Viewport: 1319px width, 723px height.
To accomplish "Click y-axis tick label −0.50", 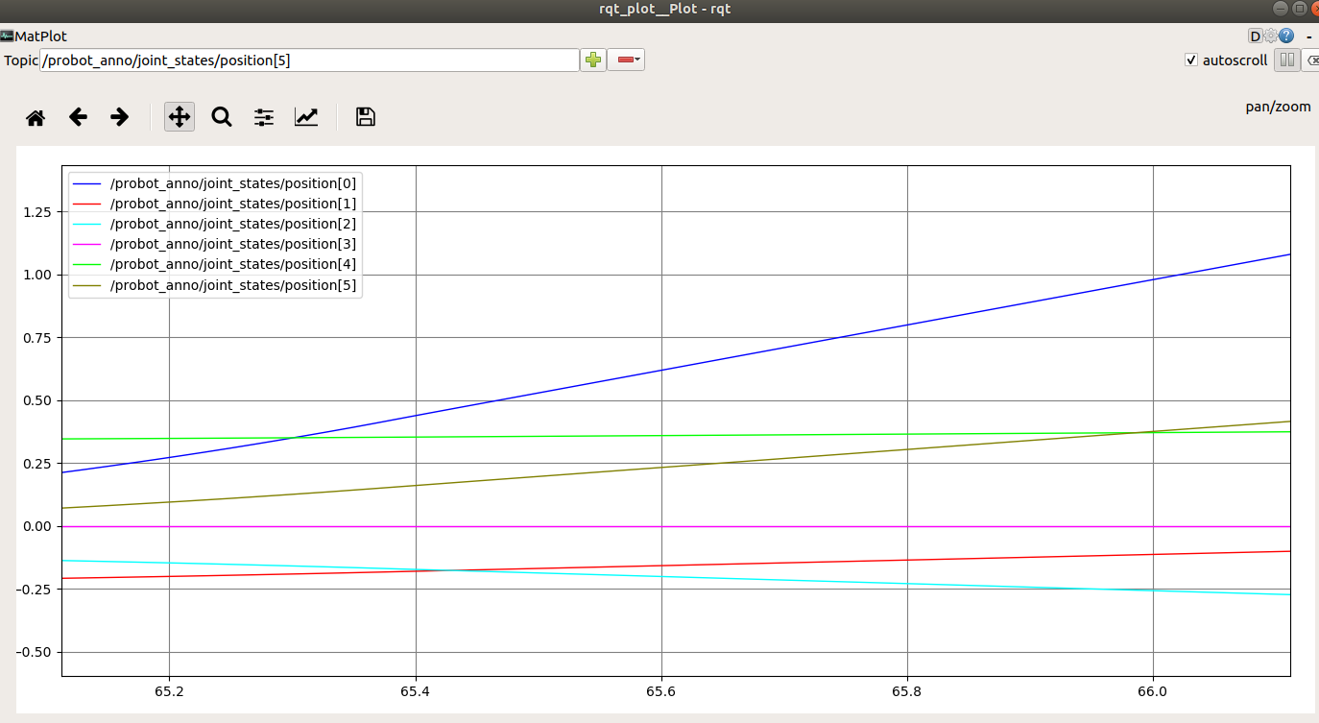I will click(35, 652).
